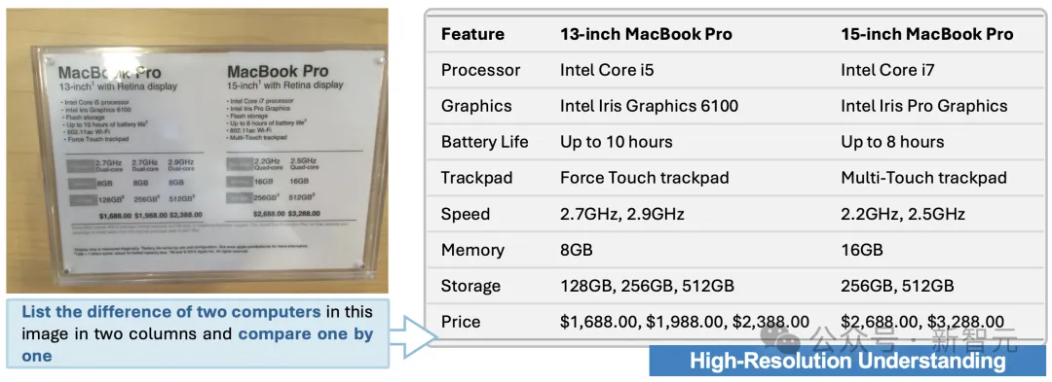Select the 128GB, 256GB, 512GB storage cell
The height and width of the screenshot is (382, 1052).
[647, 287]
